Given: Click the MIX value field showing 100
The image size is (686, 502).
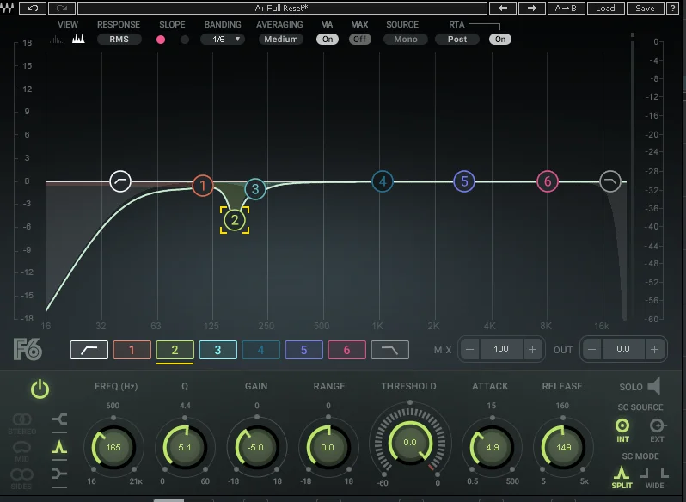Looking at the screenshot, I should coord(501,349).
